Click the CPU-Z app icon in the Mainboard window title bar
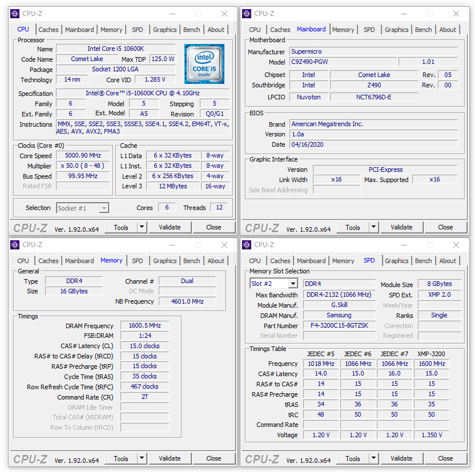 click(x=247, y=14)
